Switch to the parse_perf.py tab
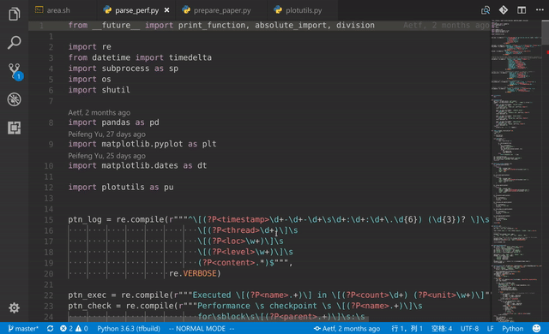 (136, 10)
